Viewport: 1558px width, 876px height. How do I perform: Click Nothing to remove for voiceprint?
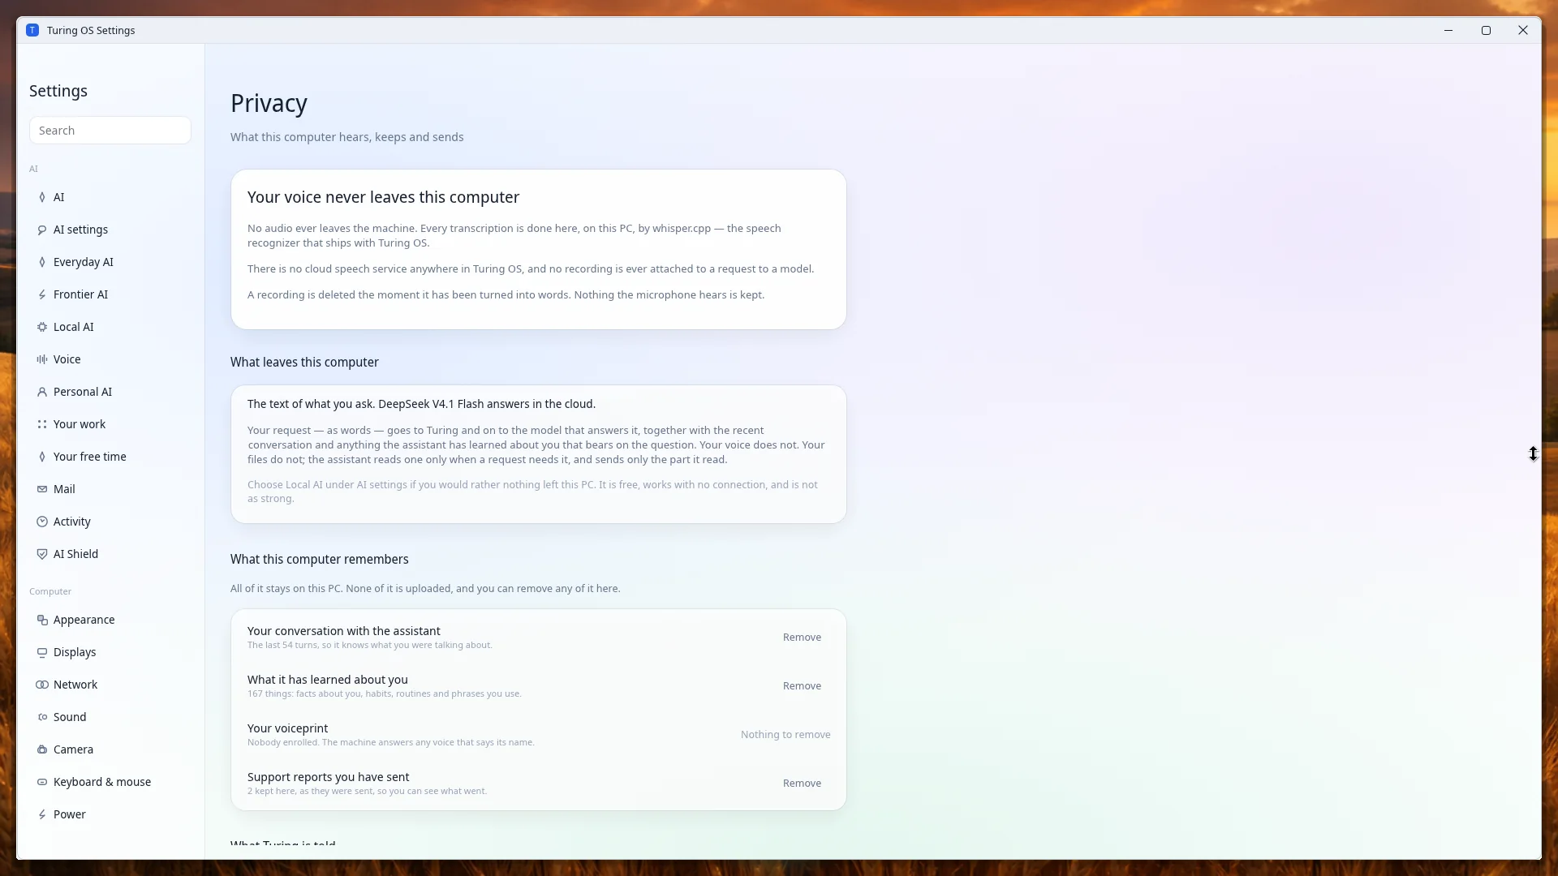point(785,735)
